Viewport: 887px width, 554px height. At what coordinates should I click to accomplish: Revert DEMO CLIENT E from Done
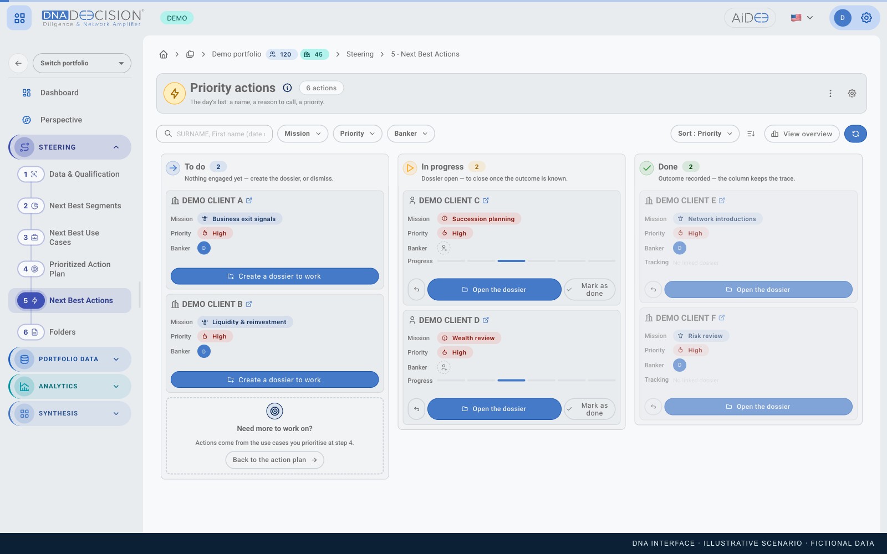click(x=653, y=289)
